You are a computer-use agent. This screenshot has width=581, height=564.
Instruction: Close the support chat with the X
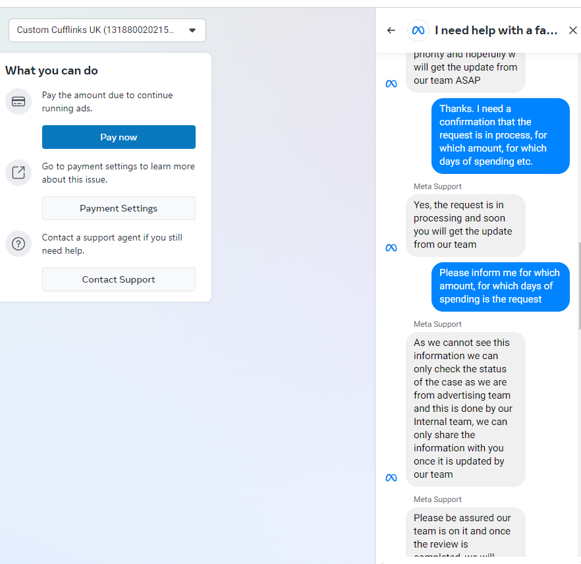[572, 30]
